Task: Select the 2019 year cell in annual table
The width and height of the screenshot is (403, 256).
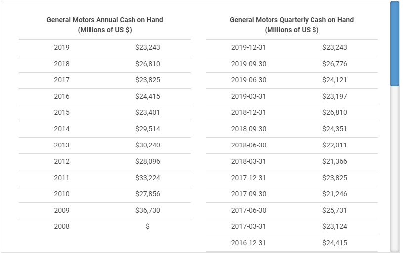Action: click(62, 47)
